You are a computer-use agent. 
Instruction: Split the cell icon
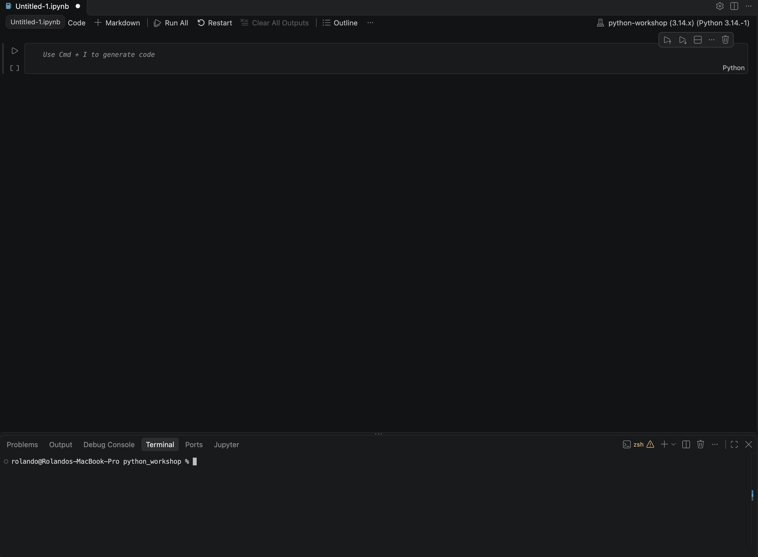click(x=698, y=40)
